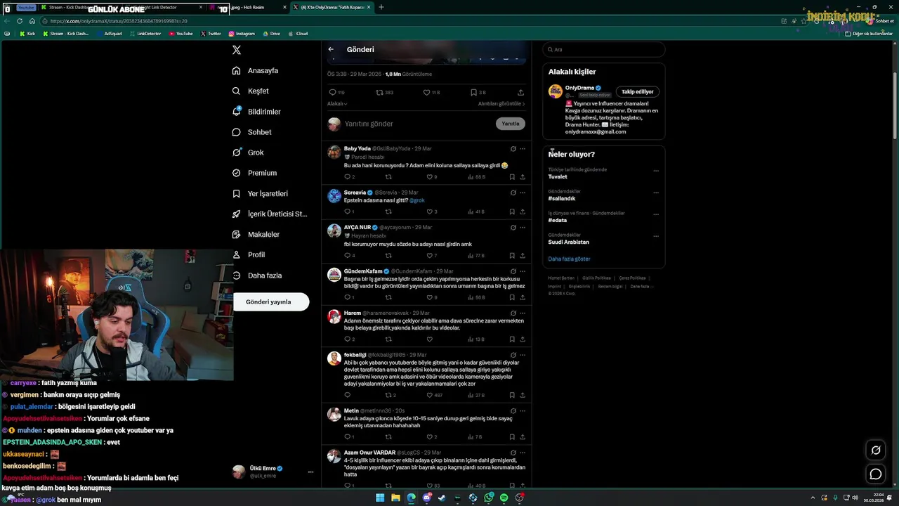Open the Instagram bookmark
The height and width of the screenshot is (506, 899).
point(241,33)
